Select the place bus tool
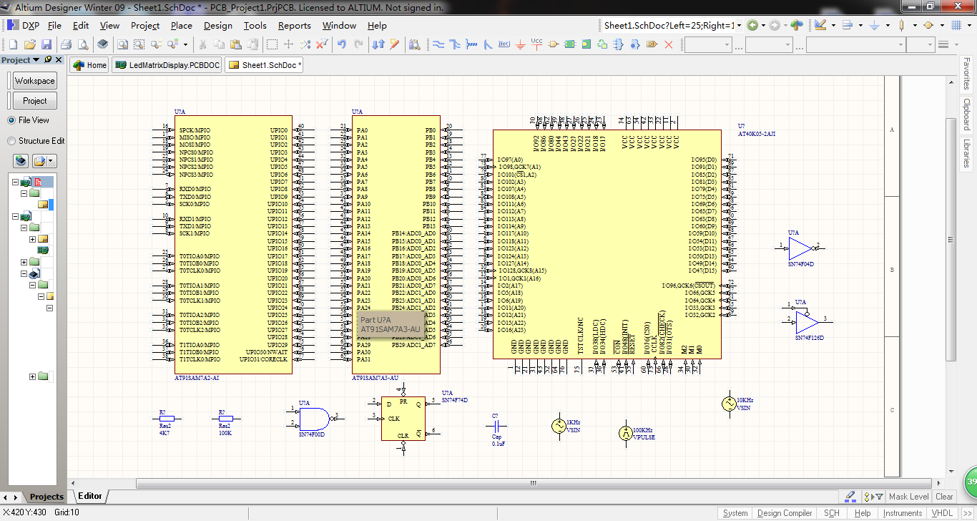The width and height of the screenshot is (977, 521). pos(454,44)
